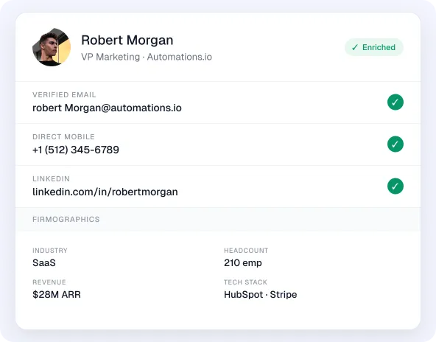Click the Firmographics section header

pos(66,220)
